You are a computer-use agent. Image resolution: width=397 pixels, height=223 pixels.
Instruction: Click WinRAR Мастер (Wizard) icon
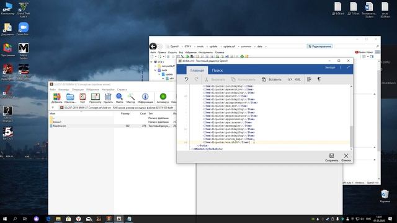tap(131, 98)
